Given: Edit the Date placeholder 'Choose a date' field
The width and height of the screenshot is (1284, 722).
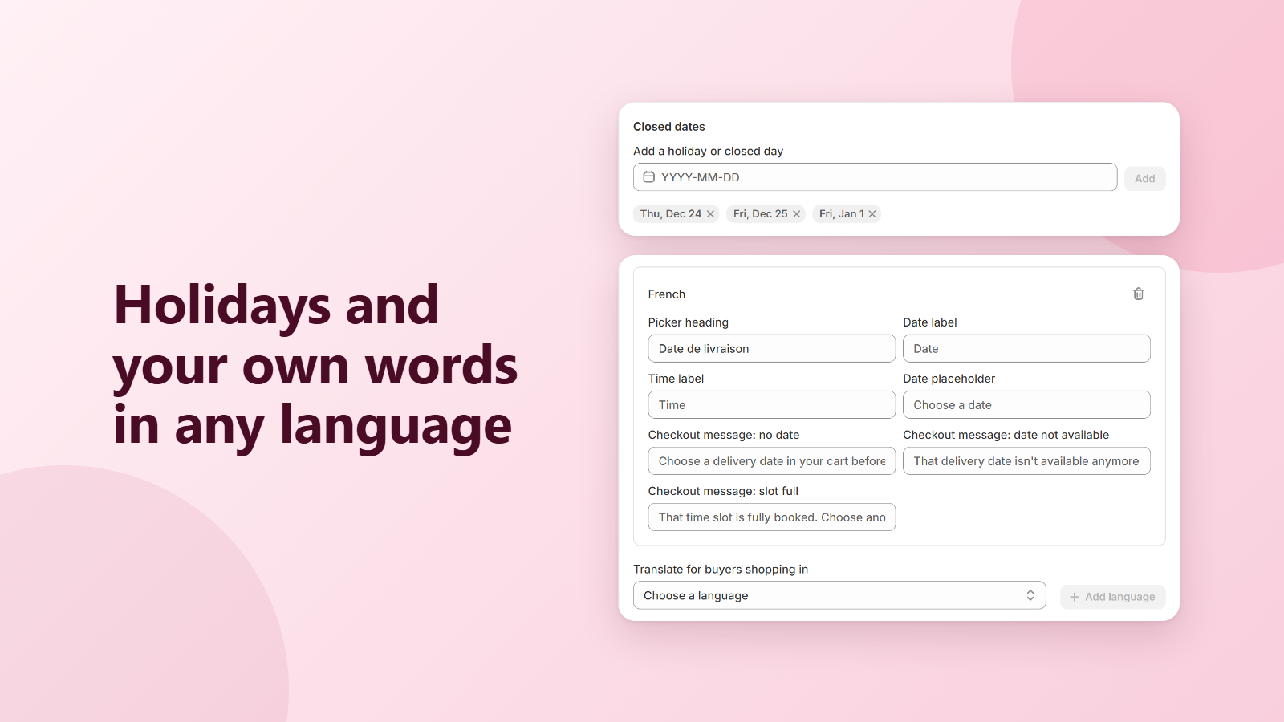Looking at the screenshot, I should [x=1026, y=405].
